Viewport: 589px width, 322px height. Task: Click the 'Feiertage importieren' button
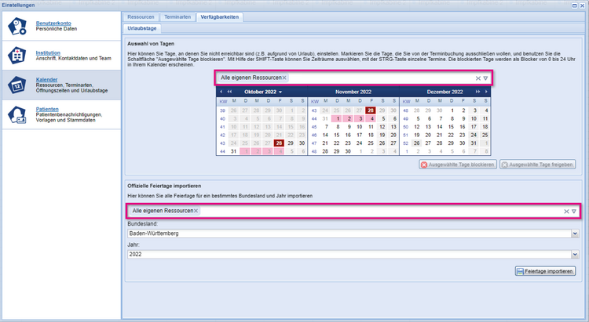click(545, 271)
